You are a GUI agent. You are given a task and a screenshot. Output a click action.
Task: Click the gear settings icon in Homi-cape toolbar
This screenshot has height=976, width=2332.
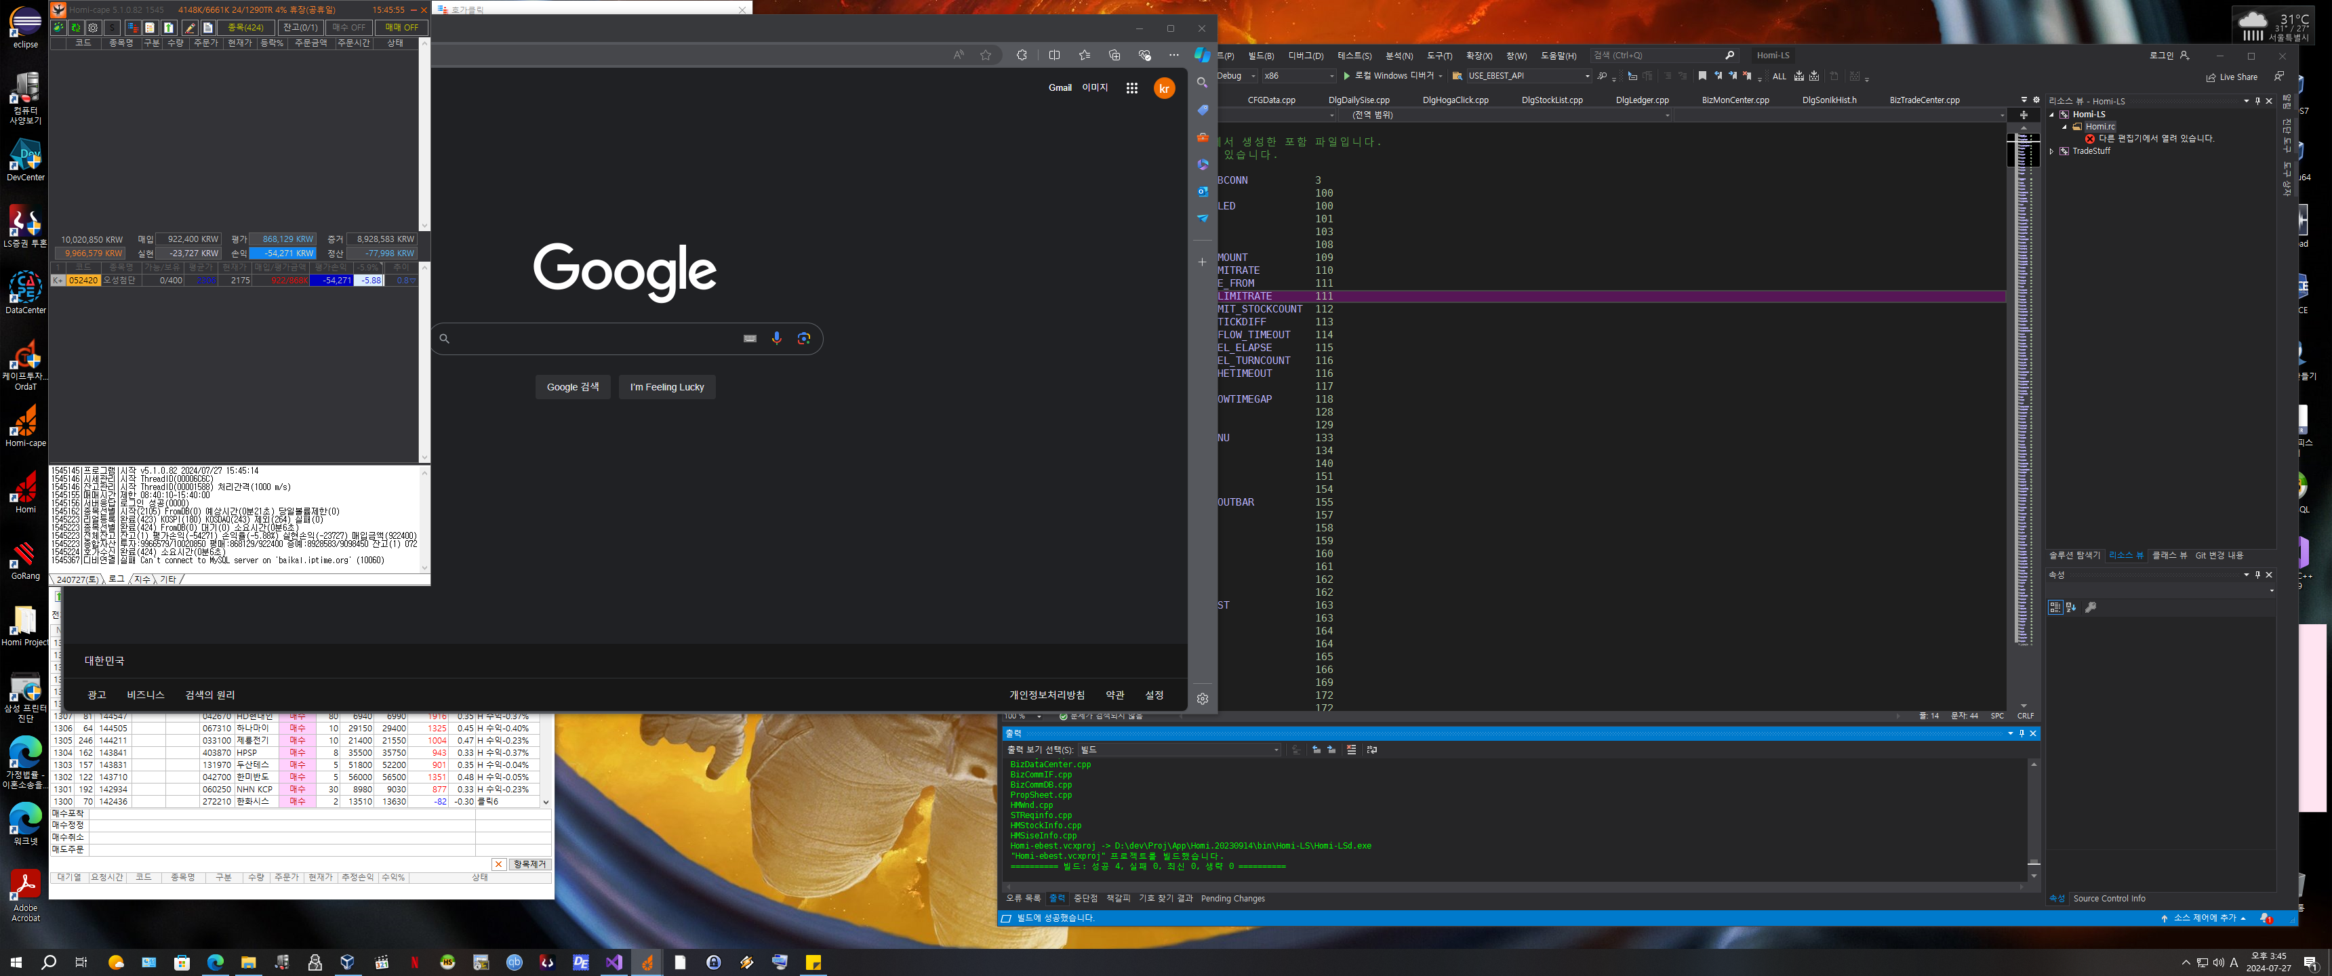92,28
